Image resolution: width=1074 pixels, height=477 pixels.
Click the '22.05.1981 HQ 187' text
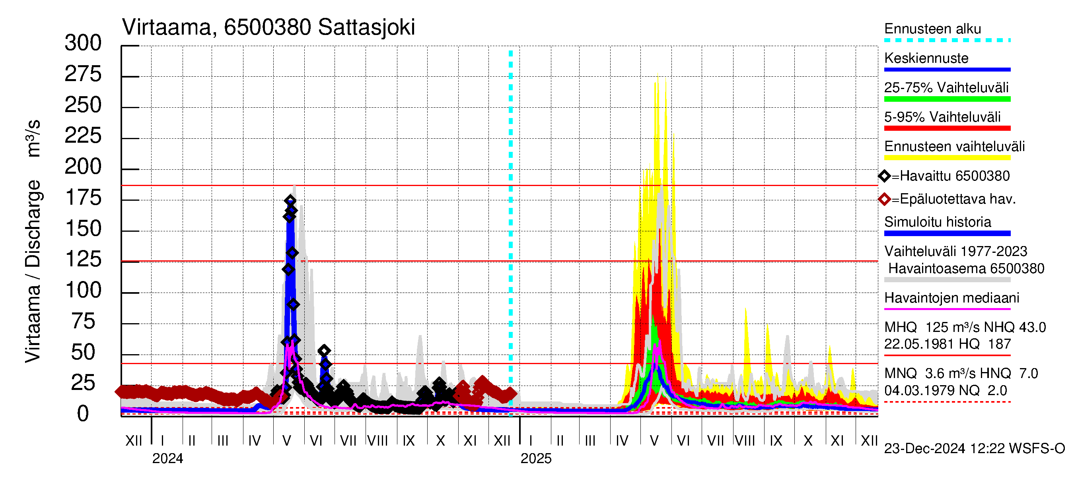point(948,344)
